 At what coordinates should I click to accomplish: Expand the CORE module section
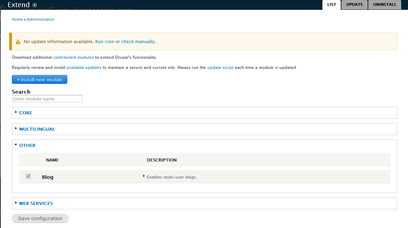coord(25,113)
